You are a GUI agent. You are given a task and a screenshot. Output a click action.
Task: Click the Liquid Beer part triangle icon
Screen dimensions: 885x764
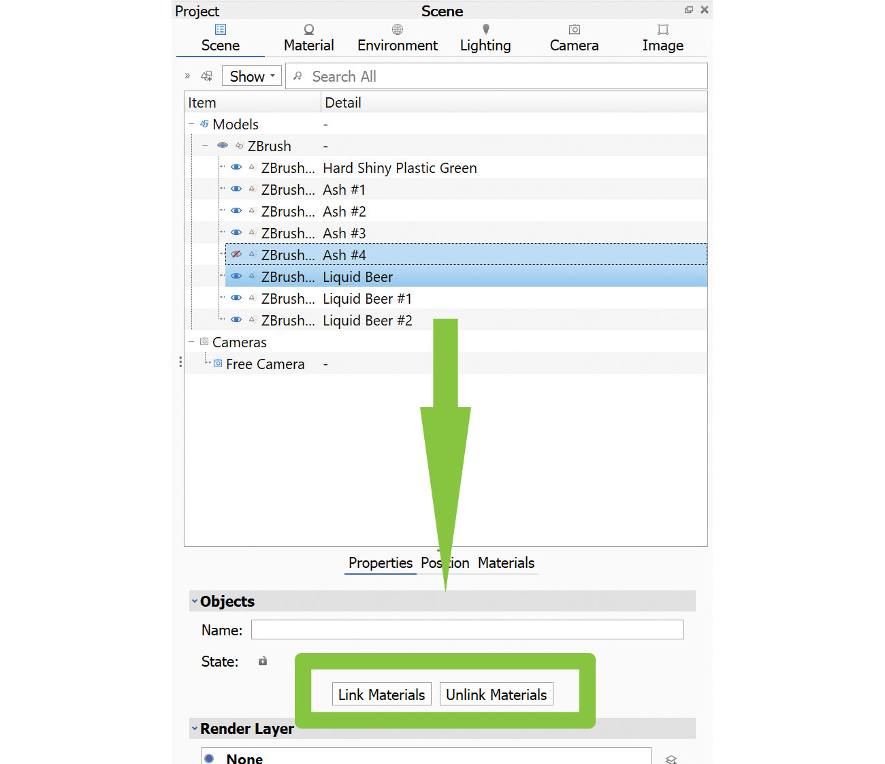252,276
